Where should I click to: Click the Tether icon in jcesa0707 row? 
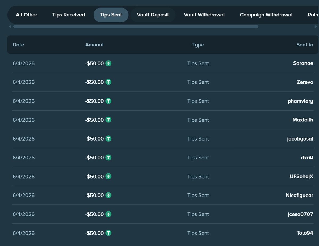pyautogui.click(x=108, y=214)
